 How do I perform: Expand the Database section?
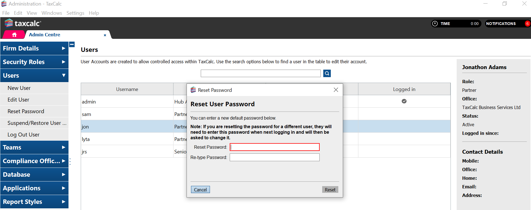(34, 174)
